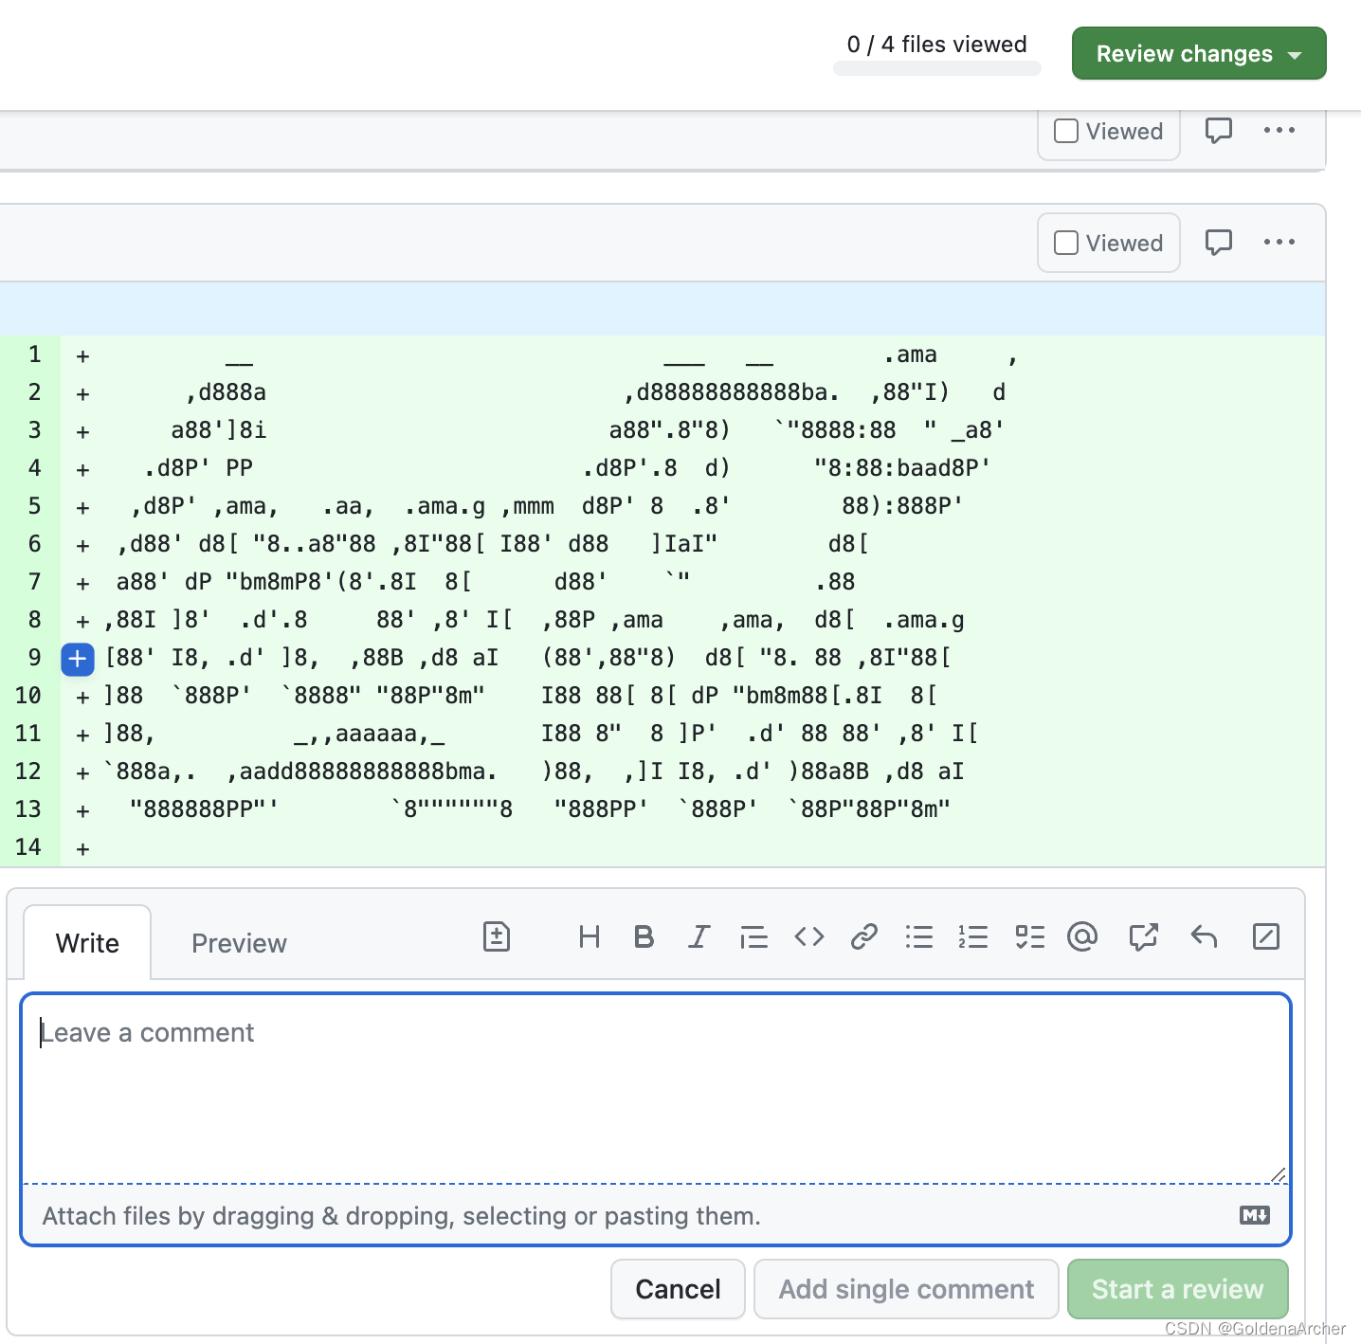The image size is (1361, 1344).
Task: Click the Markdown supported icon
Action: (x=1255, y=1215)
